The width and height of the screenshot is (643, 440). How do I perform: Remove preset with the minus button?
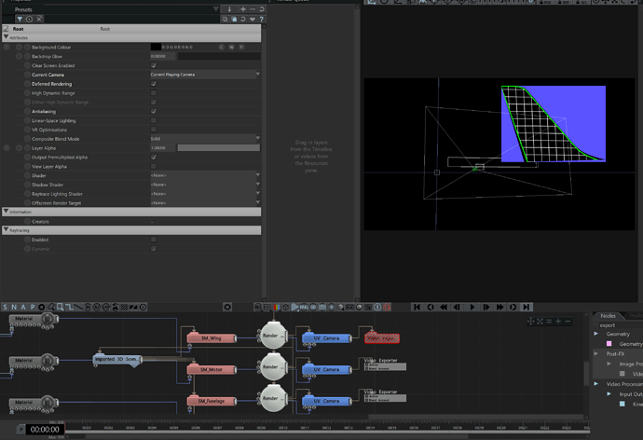253,9
